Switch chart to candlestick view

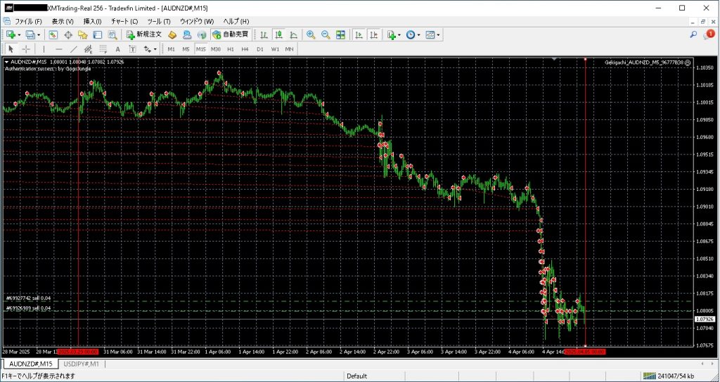tap(279, 34)
